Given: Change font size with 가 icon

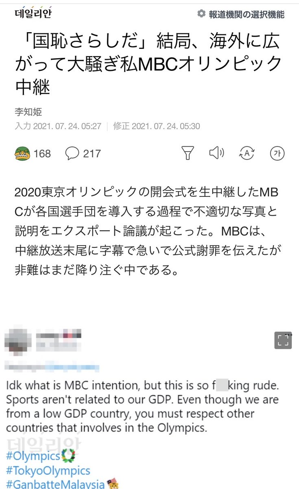Looking at the screenshot, I should click(277, 153).
